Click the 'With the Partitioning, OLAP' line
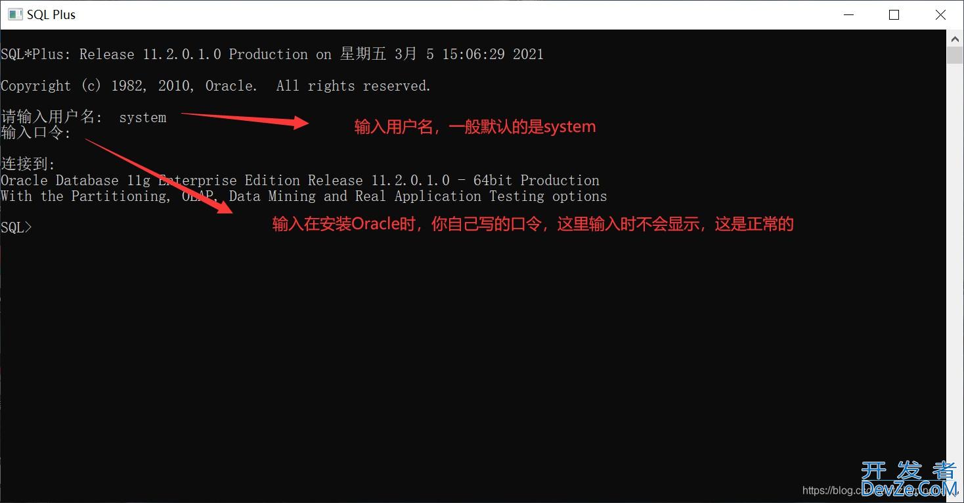The image size is (964, 503). 304,196
